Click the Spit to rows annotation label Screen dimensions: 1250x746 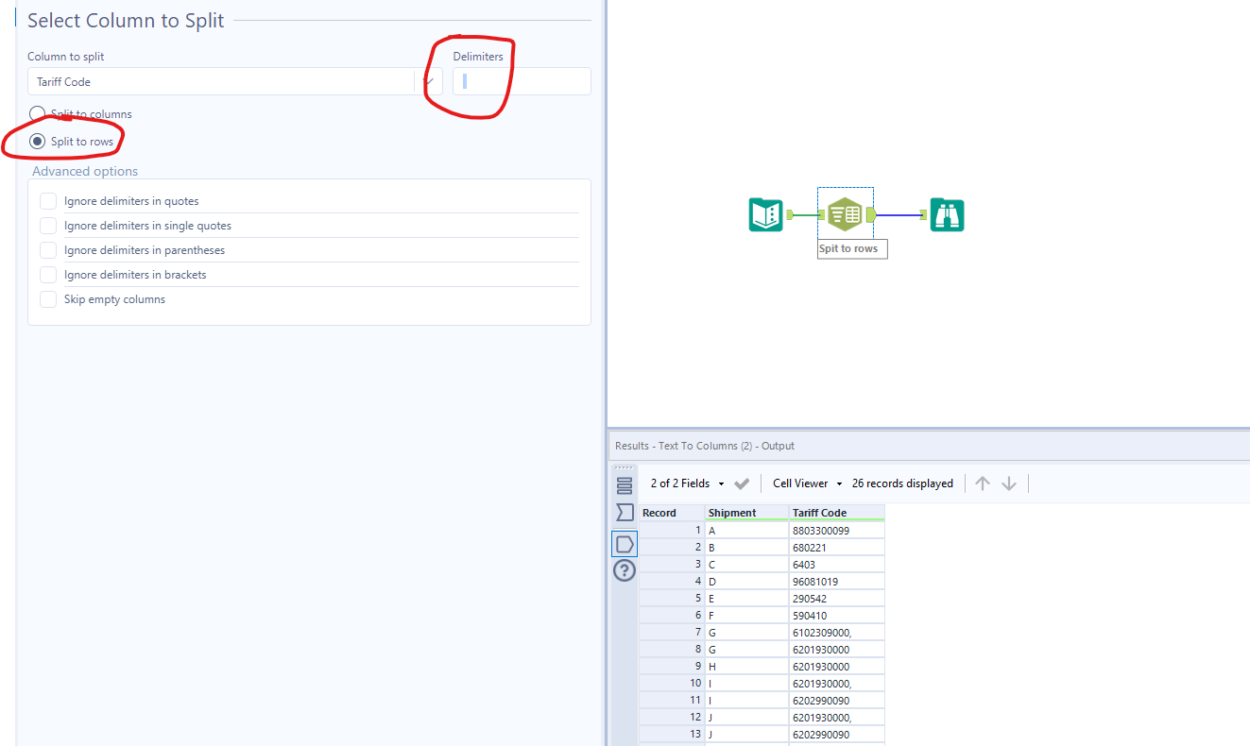(851, 248)
